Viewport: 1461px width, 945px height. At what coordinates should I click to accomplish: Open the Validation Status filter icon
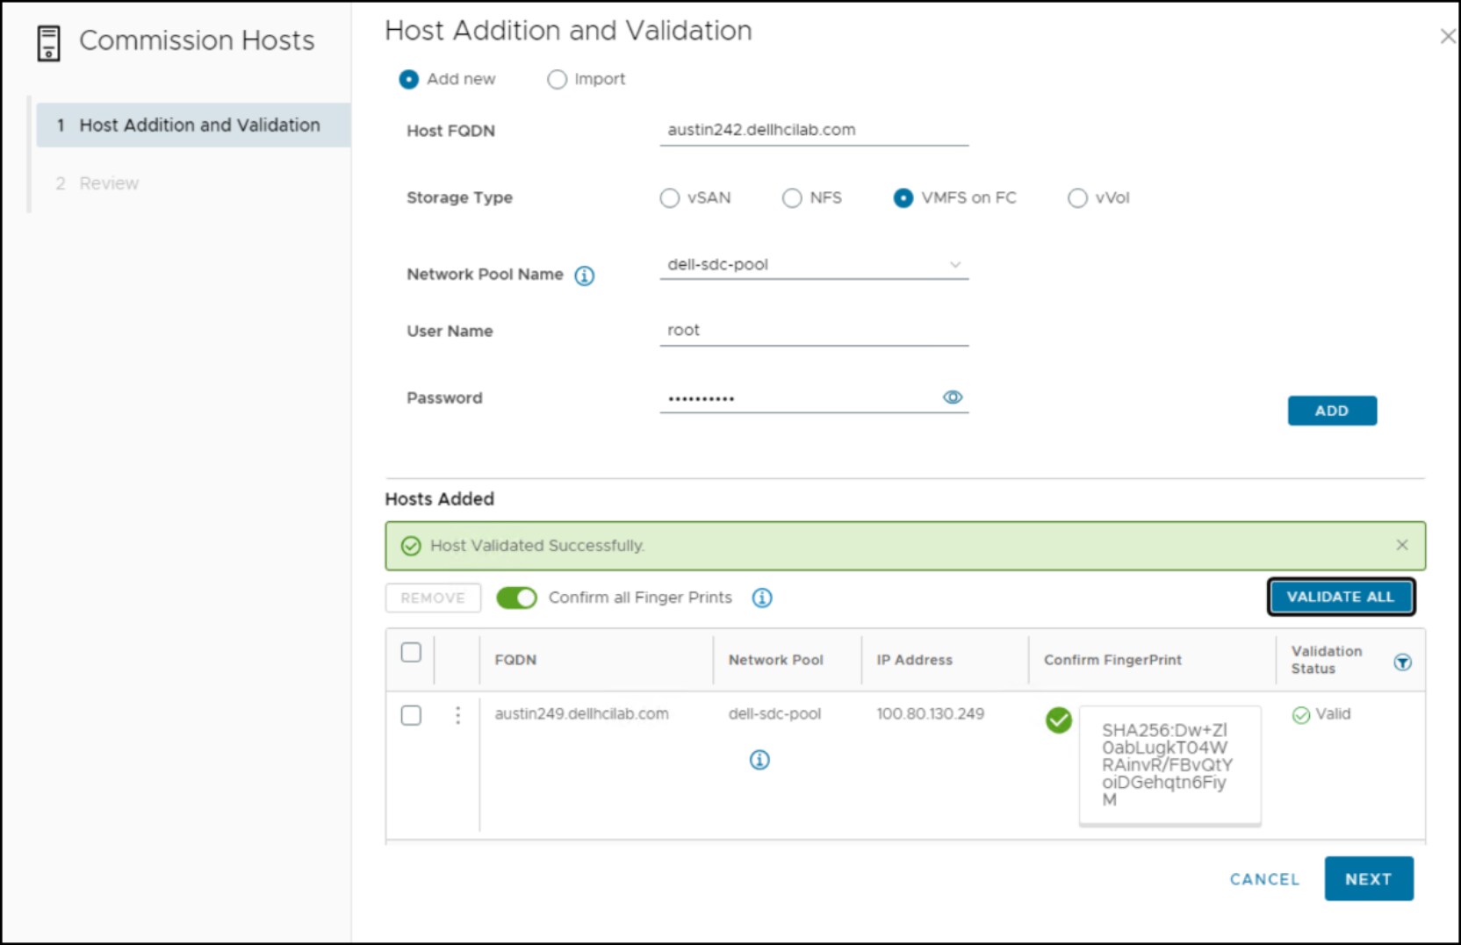(1403, 662)
